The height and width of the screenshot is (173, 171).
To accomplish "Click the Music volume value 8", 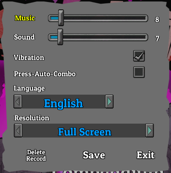I will coord(157,20).
